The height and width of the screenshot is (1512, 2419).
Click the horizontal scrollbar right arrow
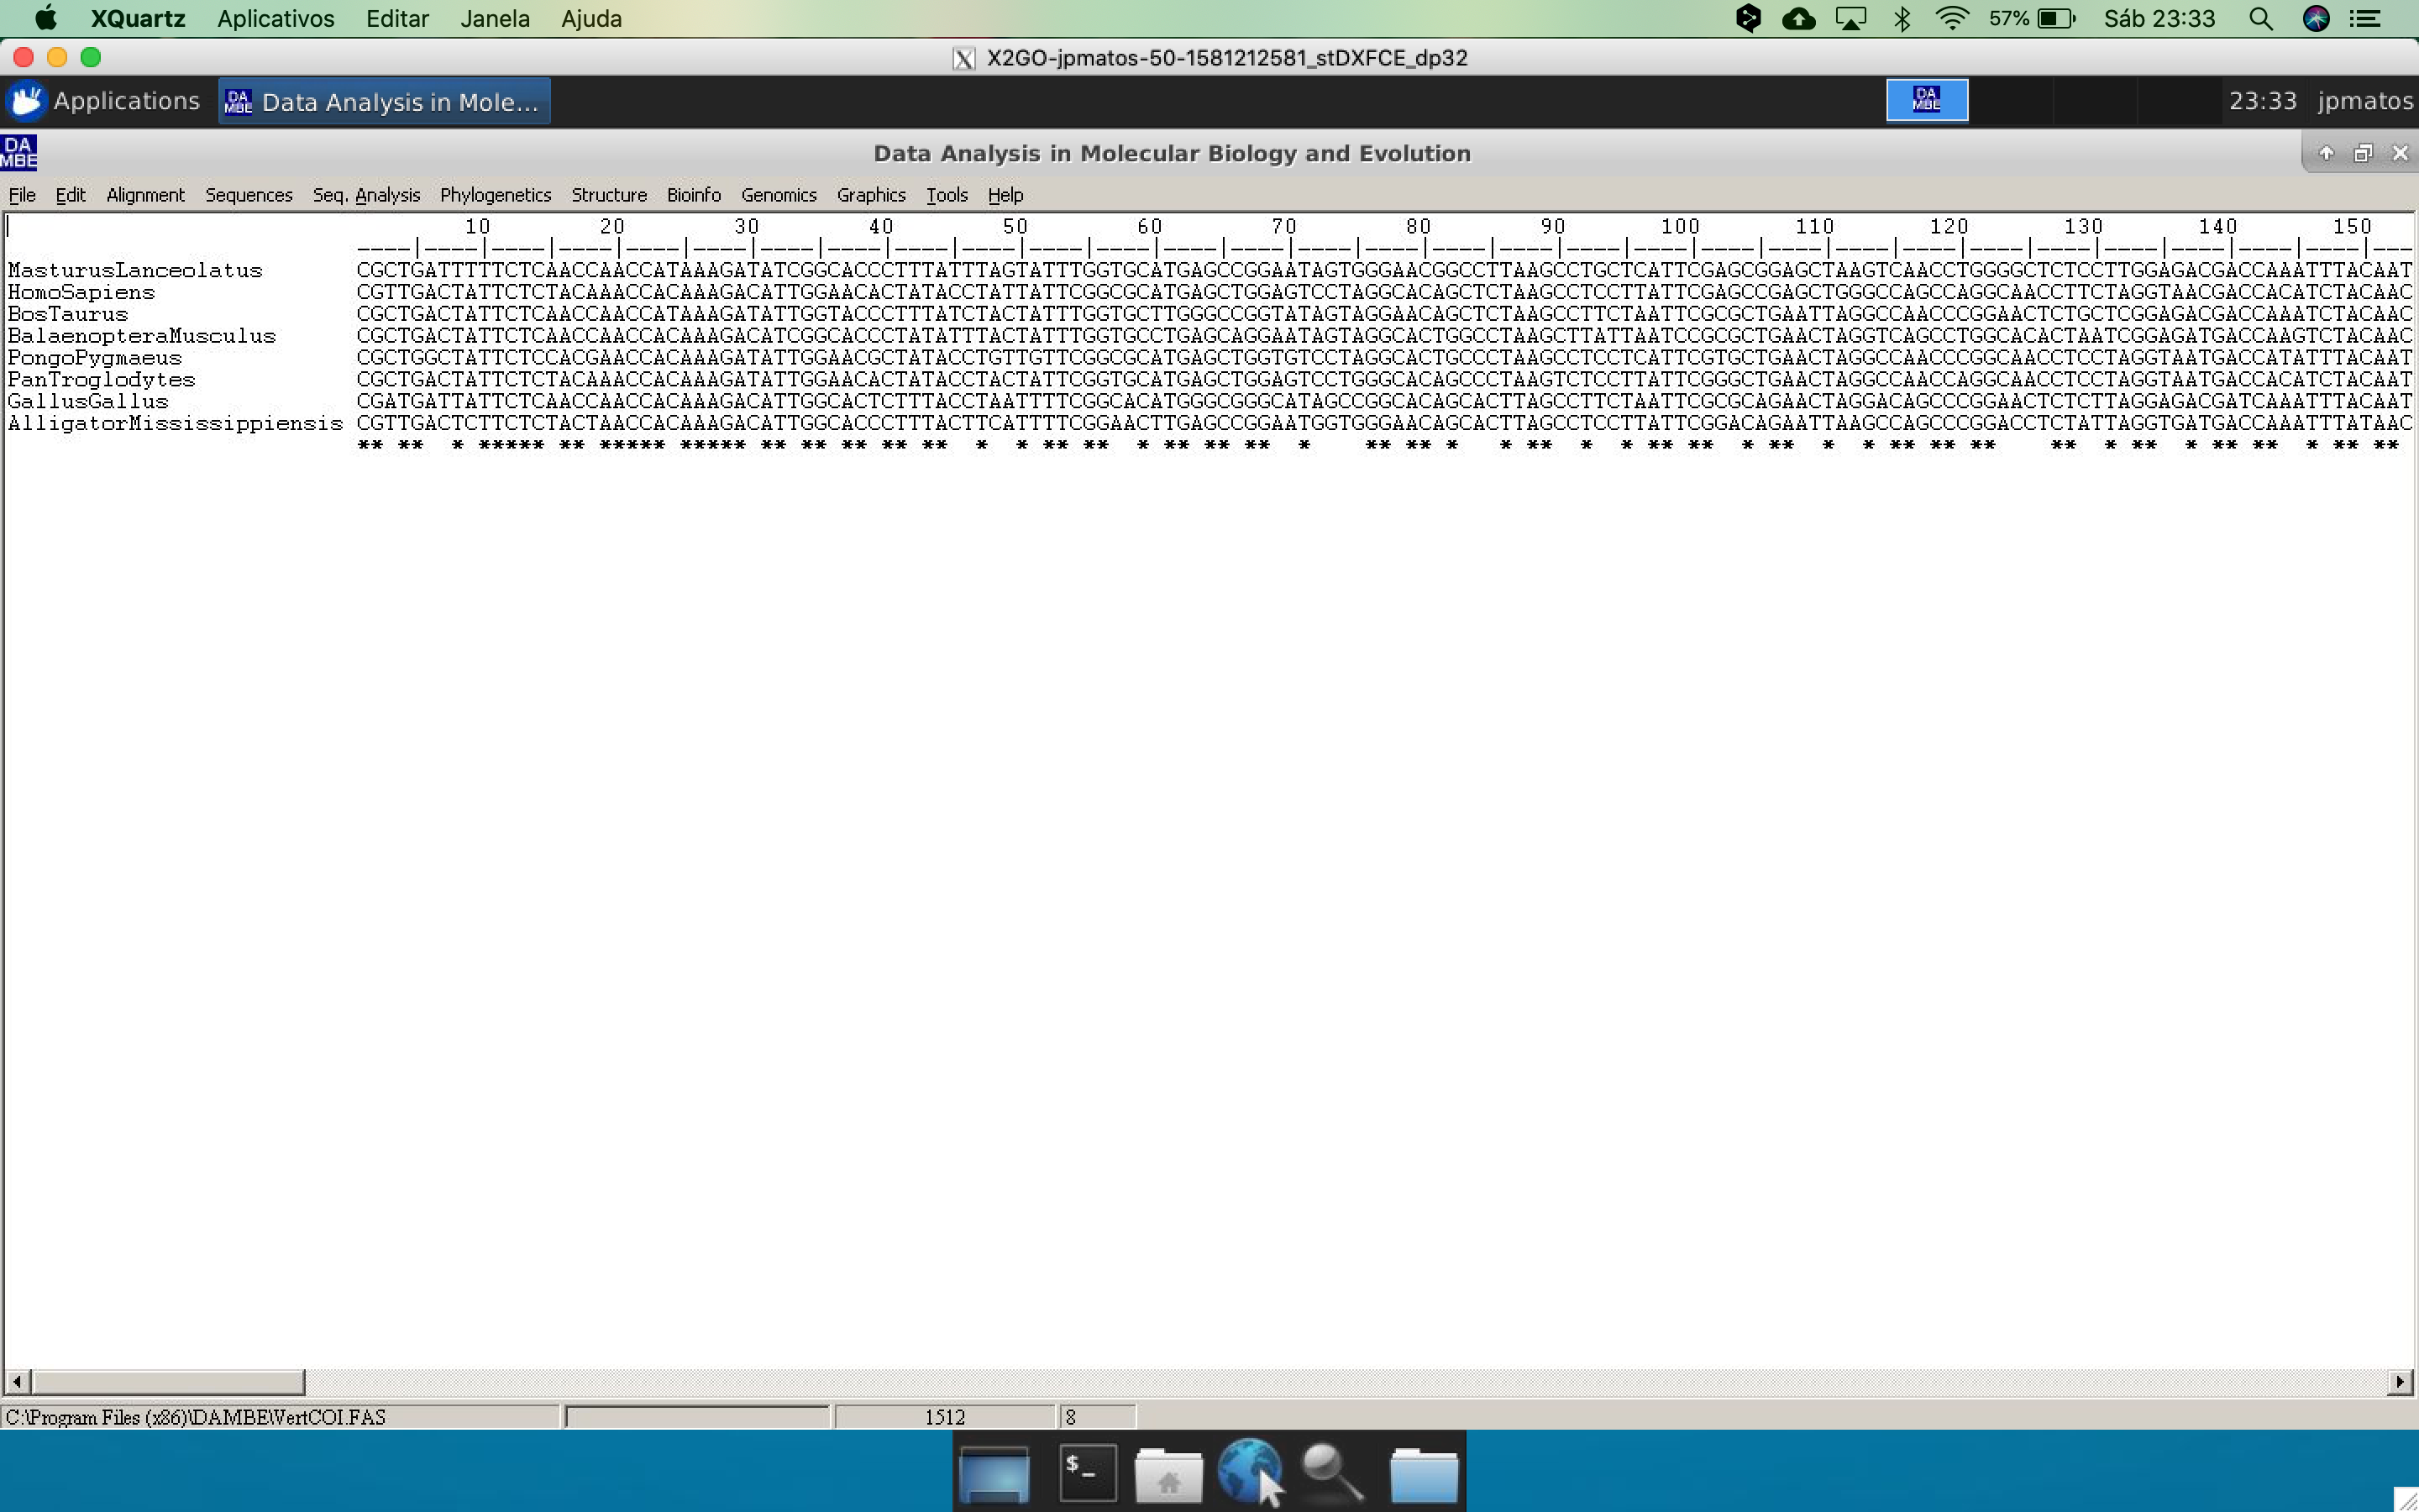[2400, 1382]
